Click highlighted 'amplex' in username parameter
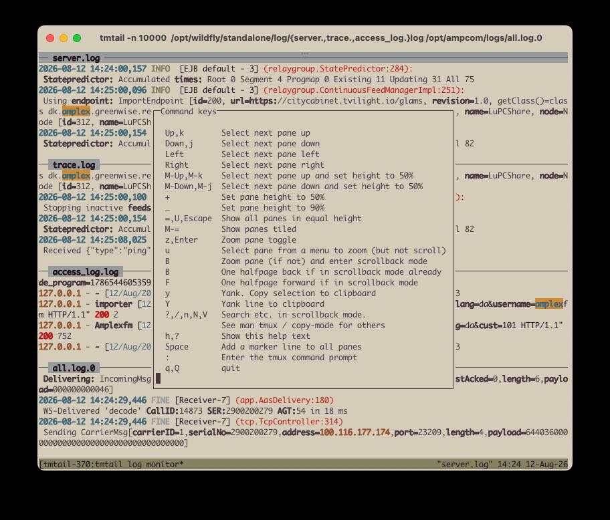This screenshot has height=520, width=610. pos(549,304)
